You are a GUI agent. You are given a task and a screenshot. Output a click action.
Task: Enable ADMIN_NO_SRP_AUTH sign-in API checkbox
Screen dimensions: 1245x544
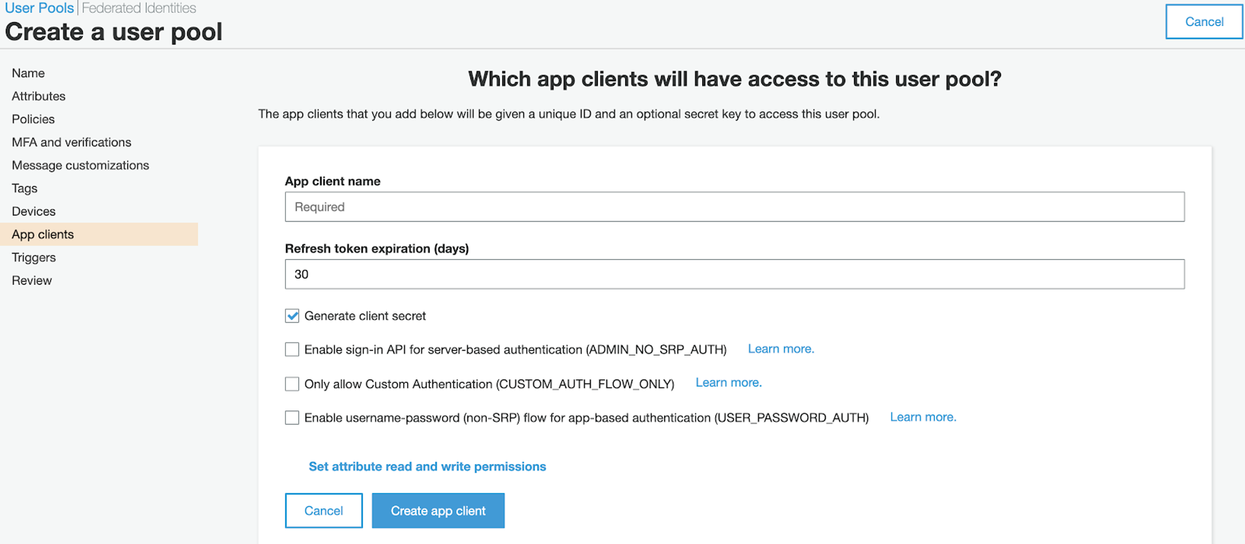(292, 350)
